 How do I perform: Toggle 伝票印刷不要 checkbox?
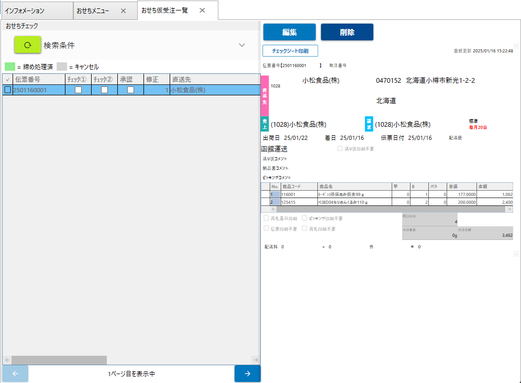point(266,228)
